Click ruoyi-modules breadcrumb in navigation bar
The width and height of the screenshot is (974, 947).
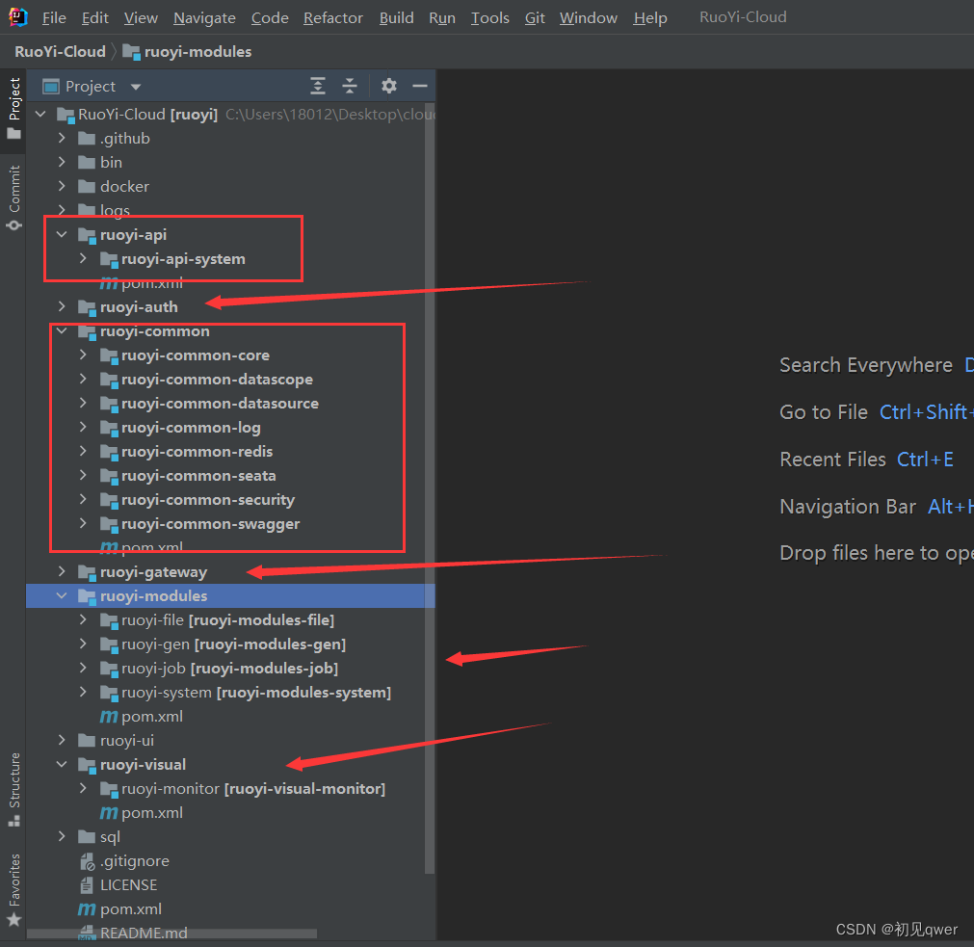188,52
